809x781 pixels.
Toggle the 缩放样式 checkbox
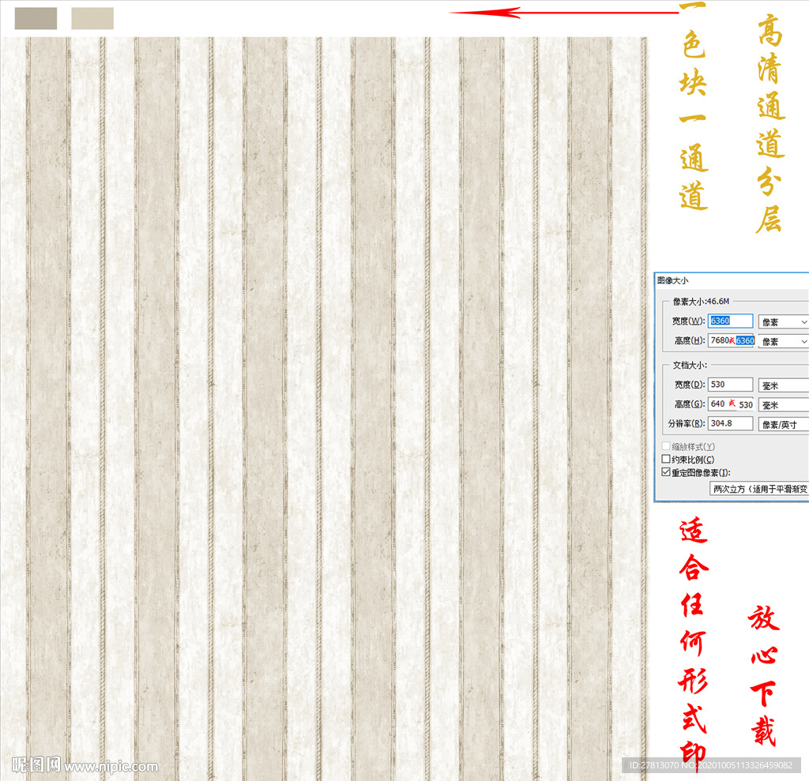pyautogui.click(x=666, y=446)
